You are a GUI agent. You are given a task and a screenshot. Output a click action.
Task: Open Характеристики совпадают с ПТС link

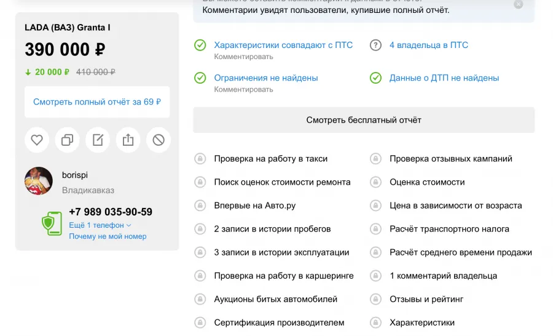pyautogui.click(x=283, y=45)
